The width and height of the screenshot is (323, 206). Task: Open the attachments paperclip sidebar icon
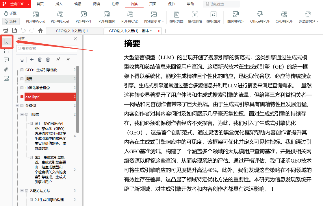pyautogui.click(x=6, y=69)
